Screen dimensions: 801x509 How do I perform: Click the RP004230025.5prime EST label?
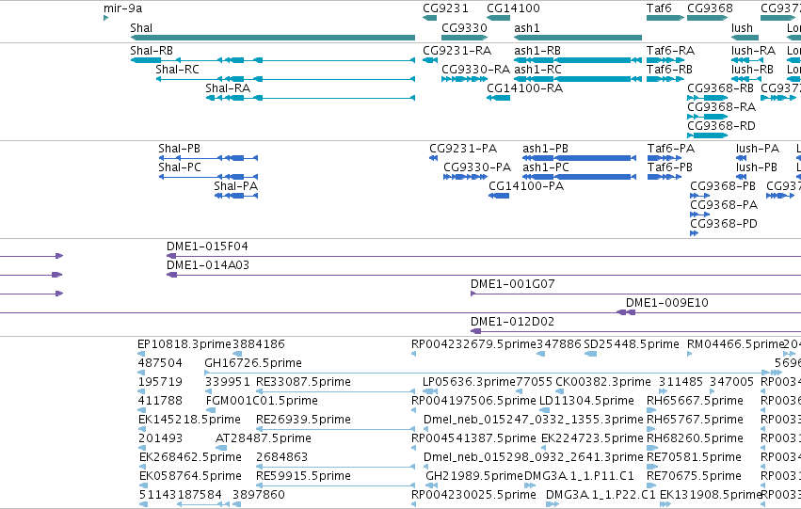point(473,495)
